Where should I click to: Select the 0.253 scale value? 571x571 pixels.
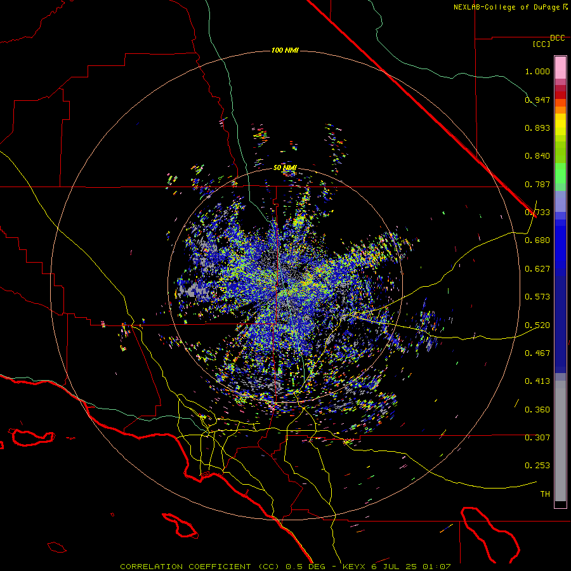(537, 466)
